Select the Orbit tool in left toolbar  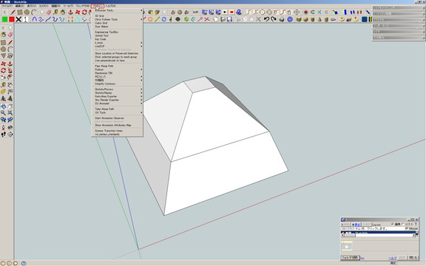3,106
